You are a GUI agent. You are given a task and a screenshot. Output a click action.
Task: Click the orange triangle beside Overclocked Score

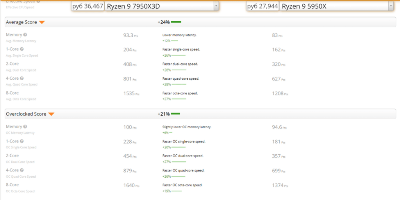pyautogui.click(x=51, y=114)
